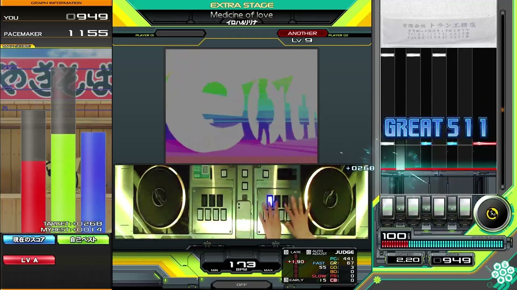517x290 pixels.
Task: Click the GRAPH INFORMATION header
Action: coord(56,3)
